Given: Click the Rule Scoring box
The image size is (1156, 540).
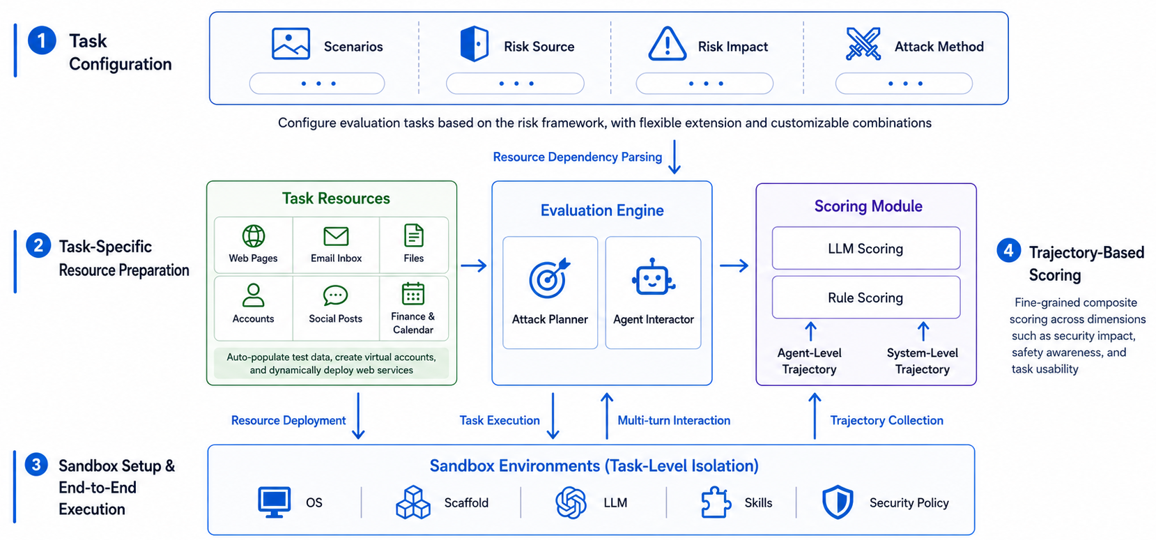Looking at the screenshot, I should pyautogui.click(x=866, y=298).
